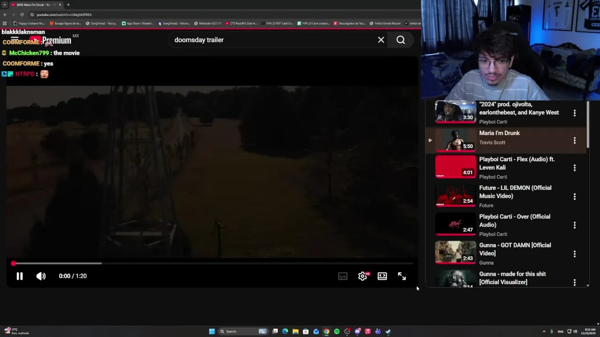
Task: Open the weather widget on the taskbar
Action: pyautogui.click(x=17, y=331)
